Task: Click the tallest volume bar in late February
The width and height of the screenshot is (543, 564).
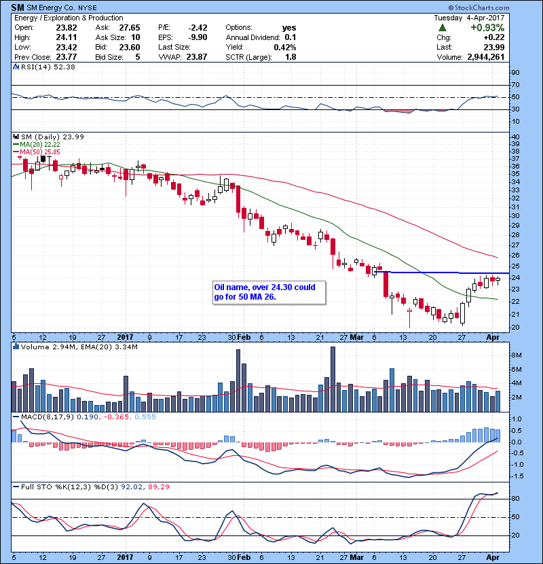Action: click(333, 379)
